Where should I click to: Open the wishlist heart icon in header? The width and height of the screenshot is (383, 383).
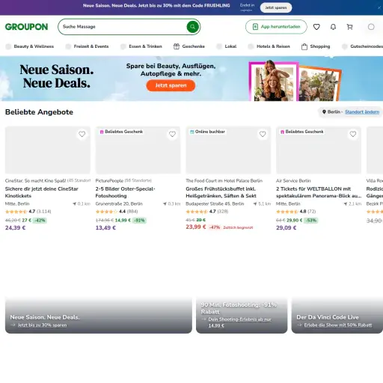316,27
